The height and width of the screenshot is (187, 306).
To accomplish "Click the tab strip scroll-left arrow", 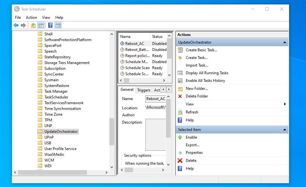I will 163,90.
